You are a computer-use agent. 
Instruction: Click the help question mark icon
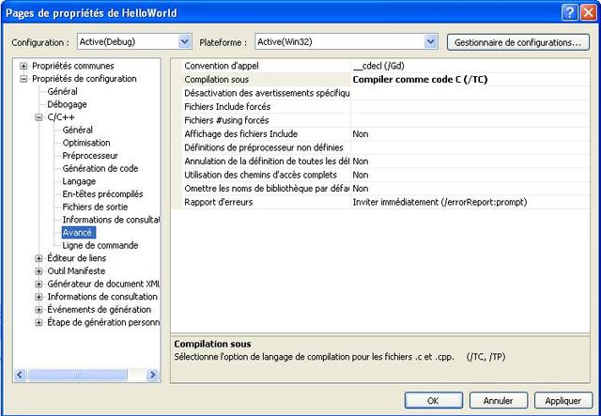coord(570,13)
